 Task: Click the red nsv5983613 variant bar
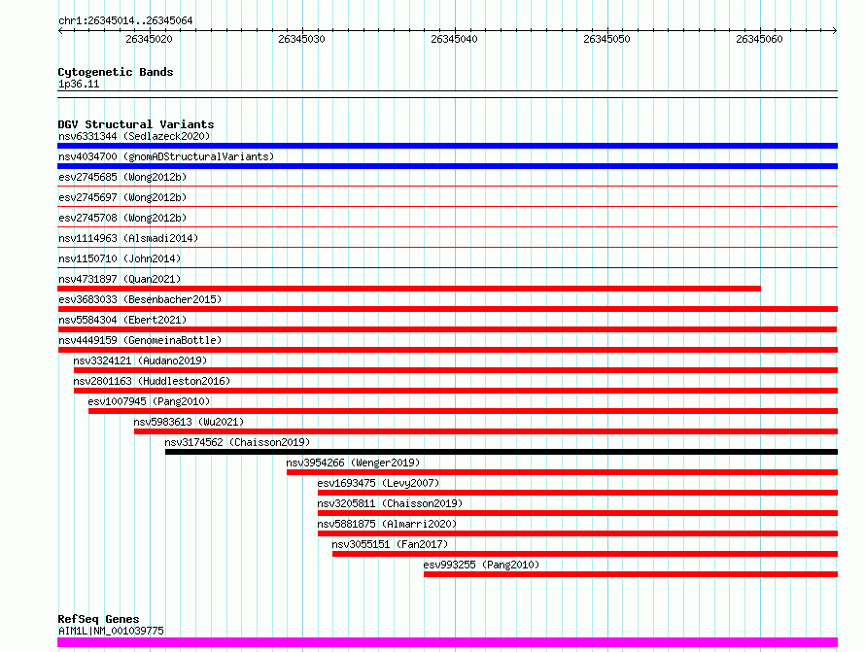(x=486, y=431)
